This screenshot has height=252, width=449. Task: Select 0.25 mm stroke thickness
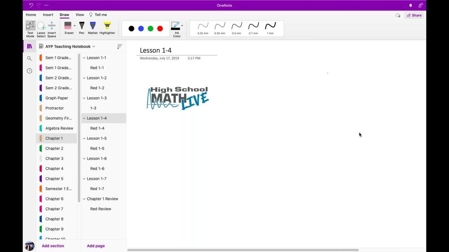(203, 28)
